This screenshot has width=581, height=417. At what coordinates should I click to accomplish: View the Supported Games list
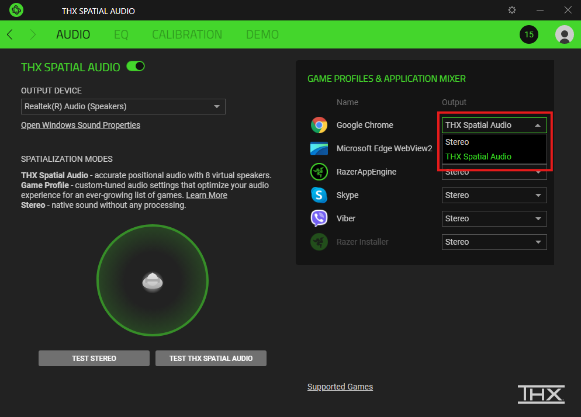340,386
